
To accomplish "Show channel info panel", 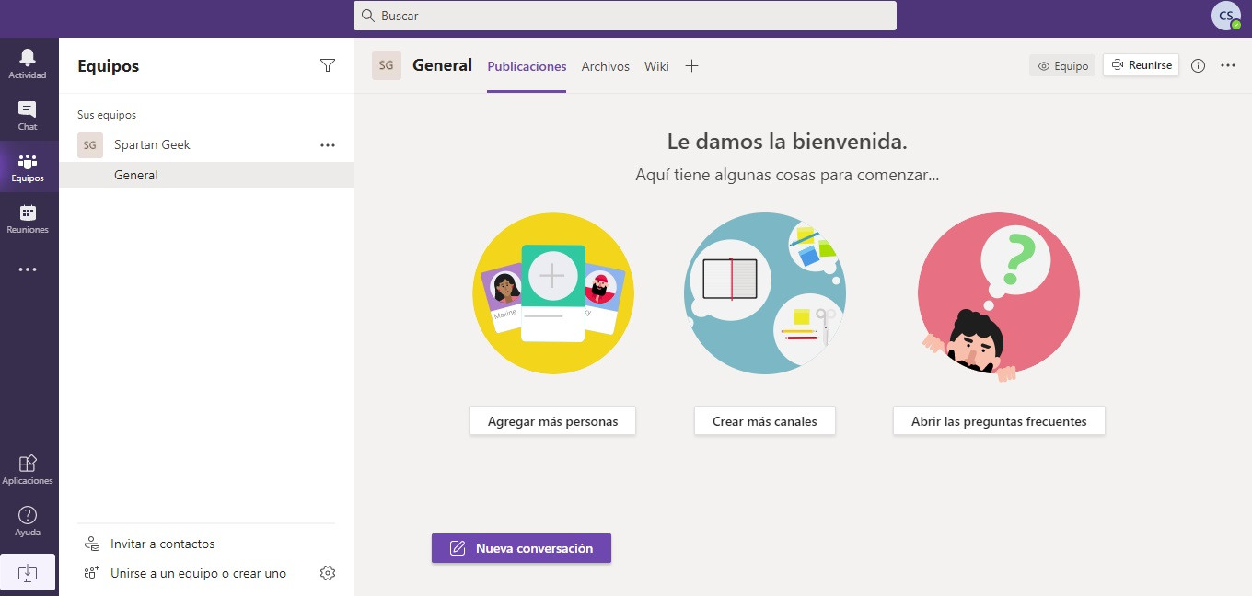I will (x=1198, y=65).
